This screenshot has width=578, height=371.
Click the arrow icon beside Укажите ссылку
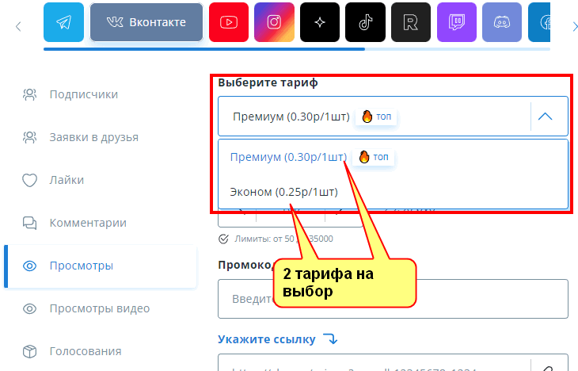[330, 338]
